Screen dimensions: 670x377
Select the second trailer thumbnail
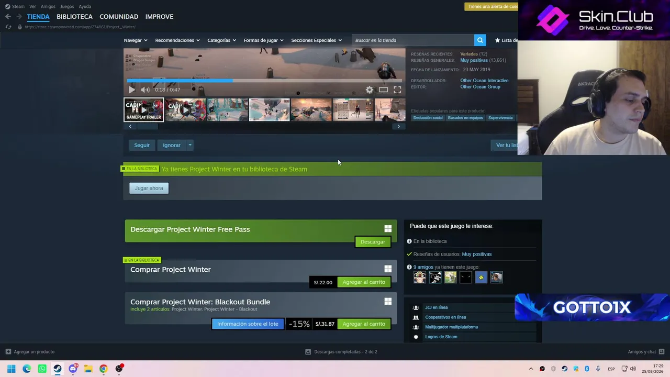(186, 110)
